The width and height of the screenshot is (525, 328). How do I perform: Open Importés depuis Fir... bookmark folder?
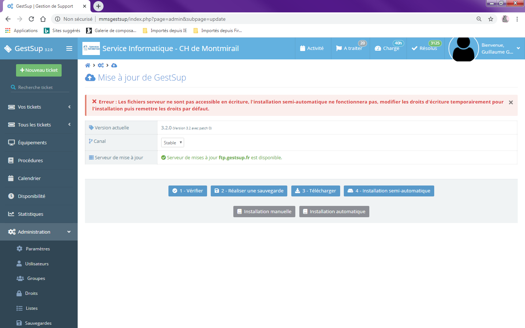tap(218, 31)
